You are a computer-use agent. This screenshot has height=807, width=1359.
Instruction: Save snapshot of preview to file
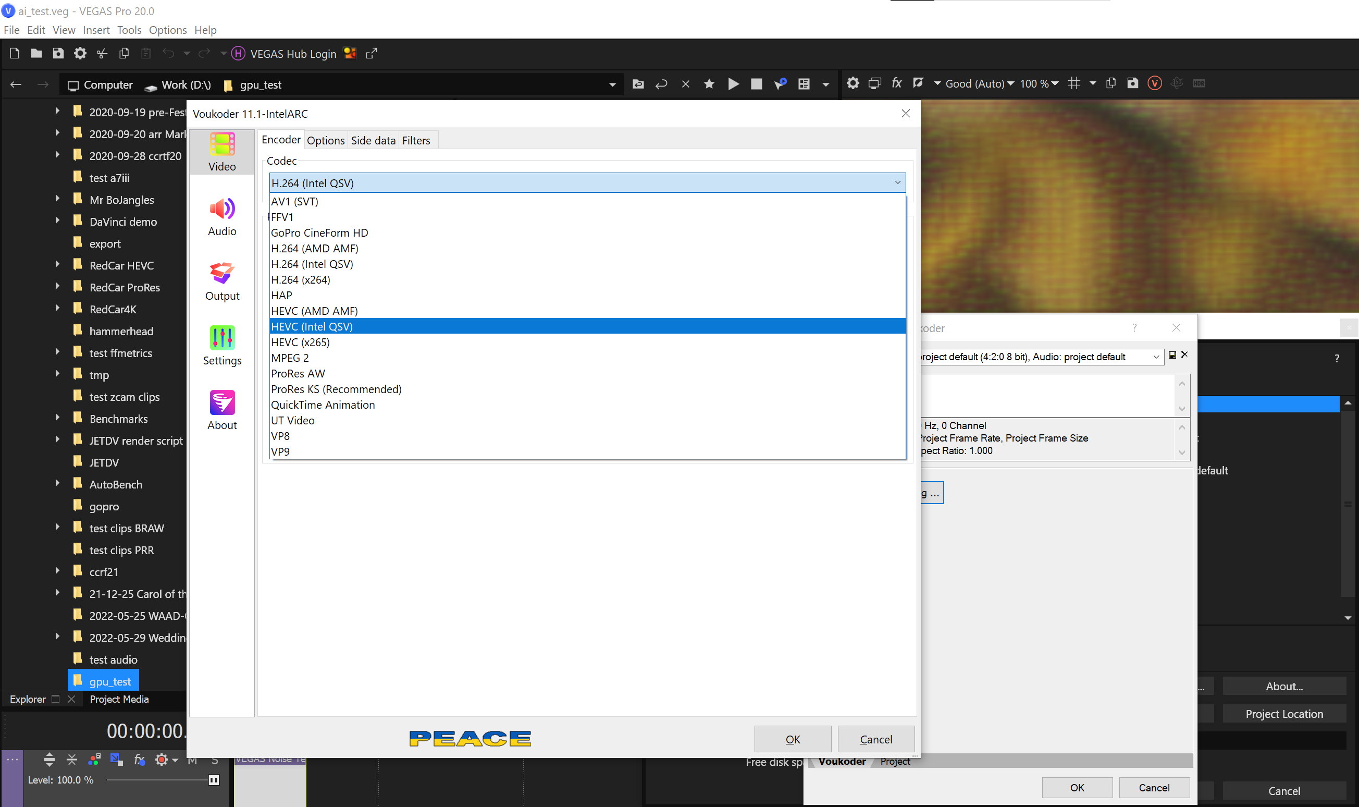(x=1132, y=83)
